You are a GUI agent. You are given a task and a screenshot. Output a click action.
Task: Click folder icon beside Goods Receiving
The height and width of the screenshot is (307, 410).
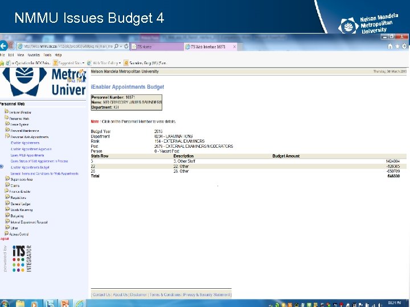pos(7,209)
